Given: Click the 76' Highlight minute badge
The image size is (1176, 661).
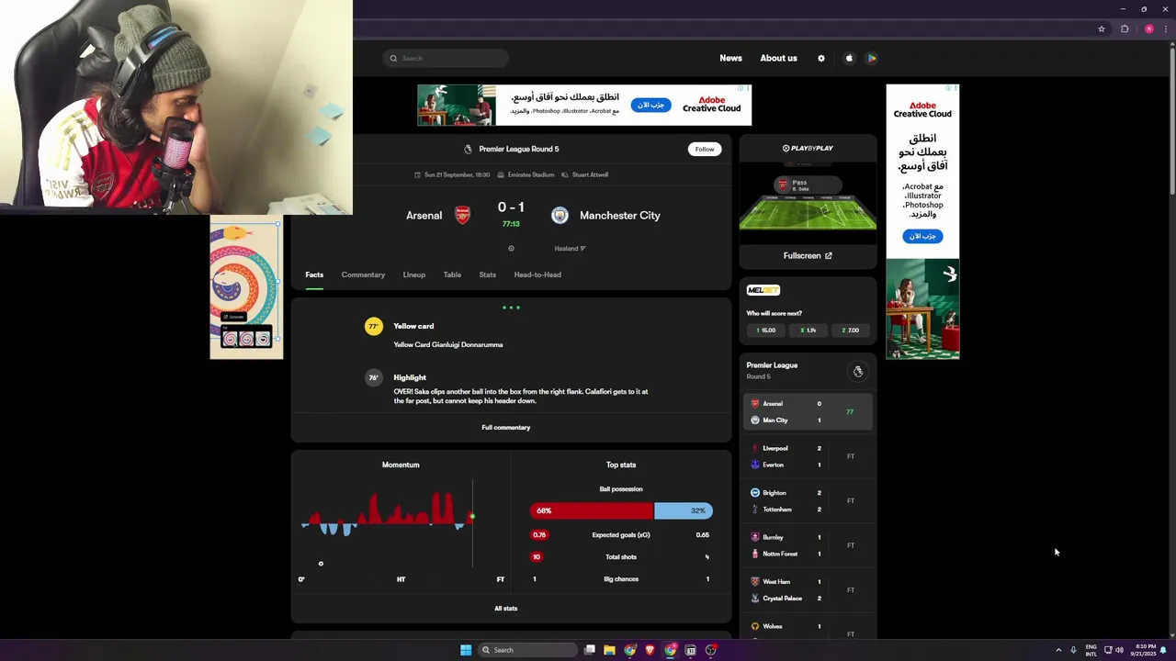Looking at the screenshot, I should (373, 377).
